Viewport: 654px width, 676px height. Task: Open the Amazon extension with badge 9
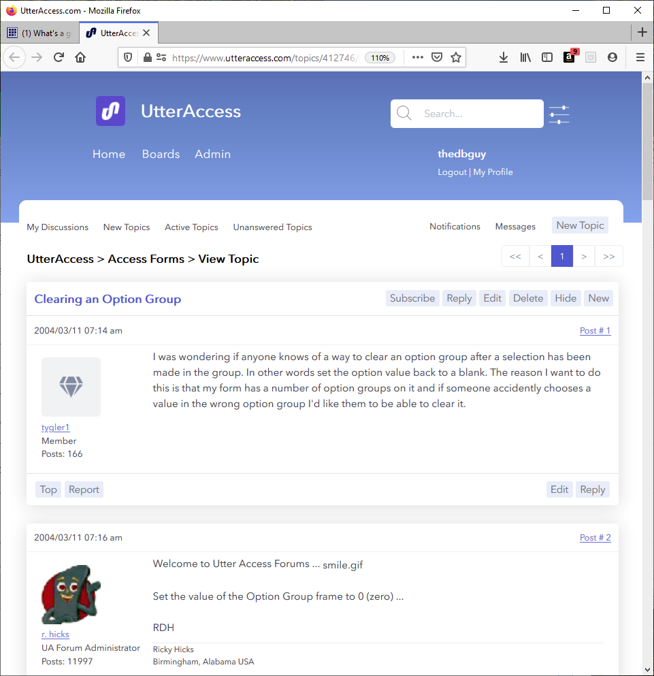(570, 57)
